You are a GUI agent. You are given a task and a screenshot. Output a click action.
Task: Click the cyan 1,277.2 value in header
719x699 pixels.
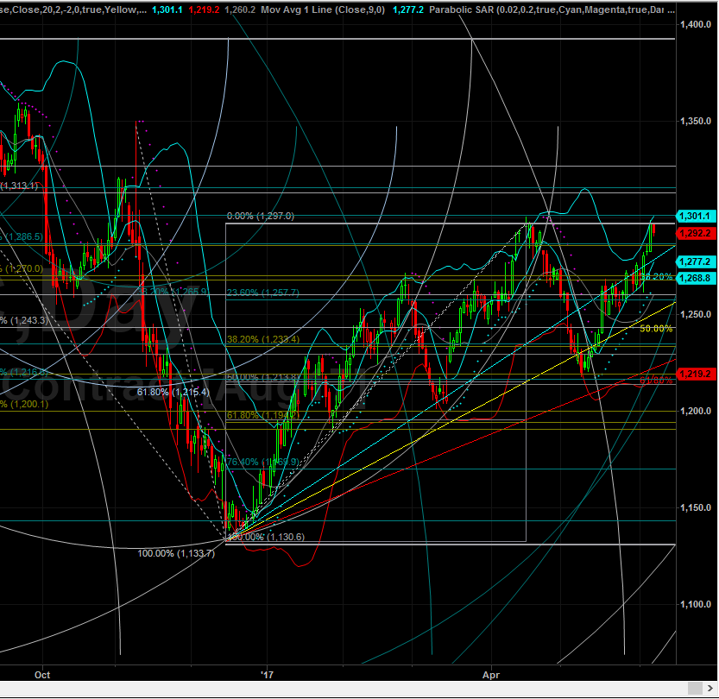click(408, 9)
